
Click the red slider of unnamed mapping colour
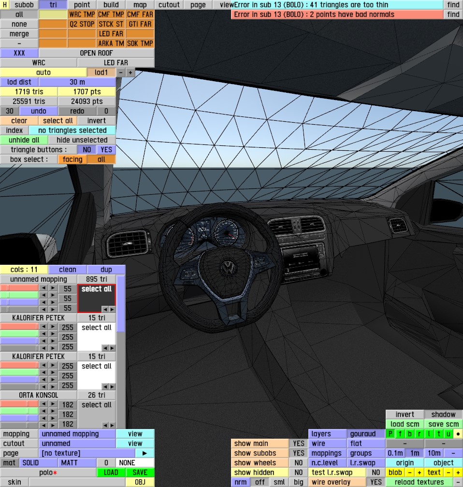click(x=19, y=287)
